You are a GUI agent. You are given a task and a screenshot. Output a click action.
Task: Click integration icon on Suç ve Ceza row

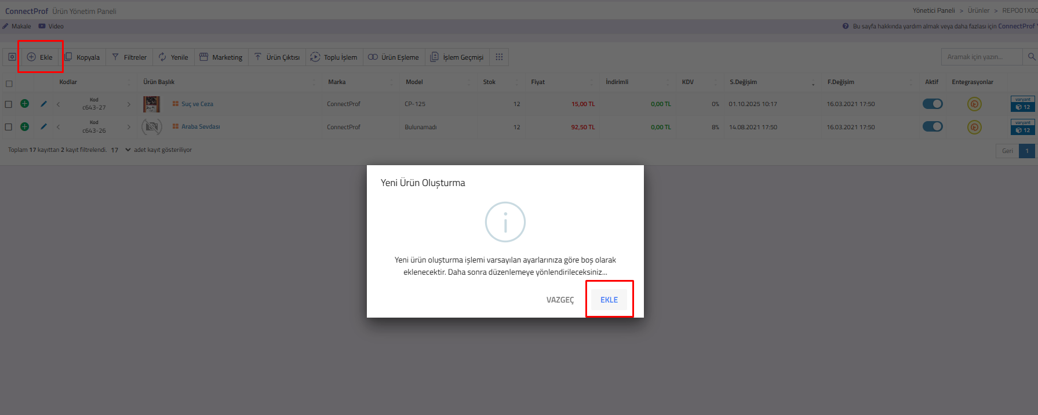click(x=974, y=104)
